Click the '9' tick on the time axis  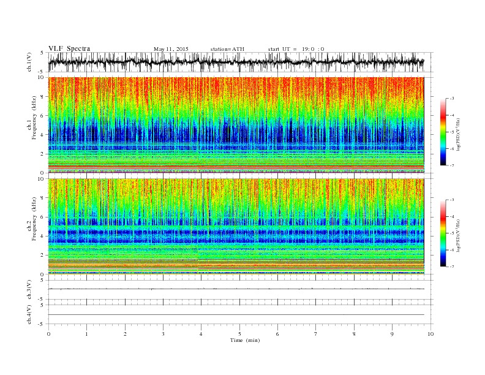tap(392, 334)
